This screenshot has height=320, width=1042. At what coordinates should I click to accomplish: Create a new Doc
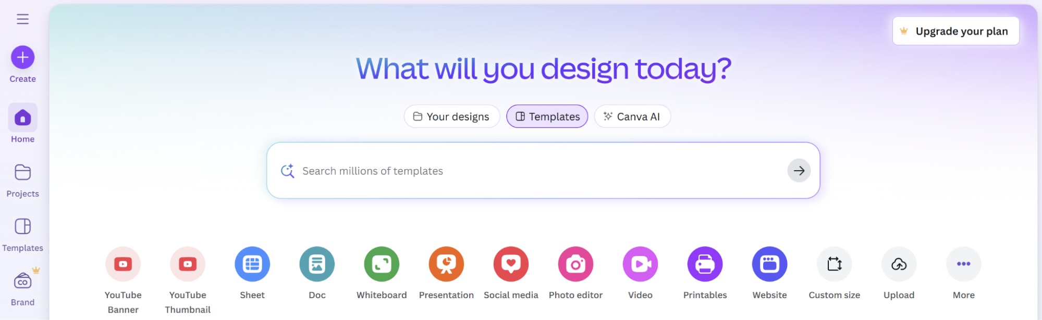point(317,264)
